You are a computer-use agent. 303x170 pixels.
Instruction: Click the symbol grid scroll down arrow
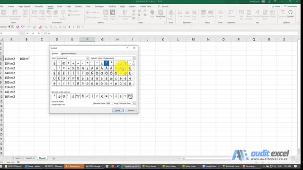[134, 85]
